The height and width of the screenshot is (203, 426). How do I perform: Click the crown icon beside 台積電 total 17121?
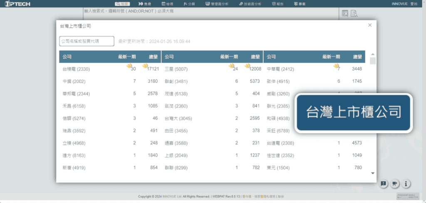[x=145, y=66]
